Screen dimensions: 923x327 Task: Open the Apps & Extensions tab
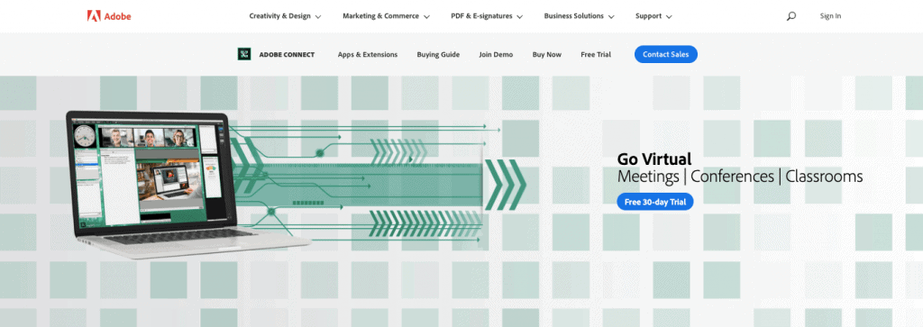[x=368, y=55]
